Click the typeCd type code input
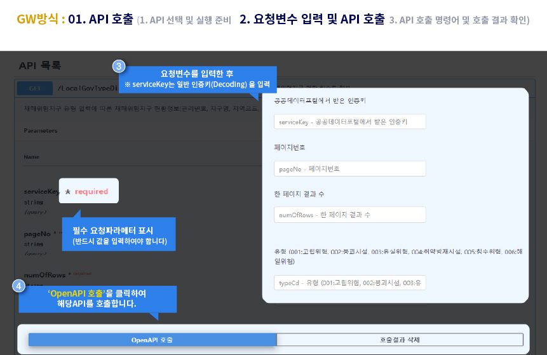Image resolution: width=547 pixels, height=355 pixels. tap(349, 283)
